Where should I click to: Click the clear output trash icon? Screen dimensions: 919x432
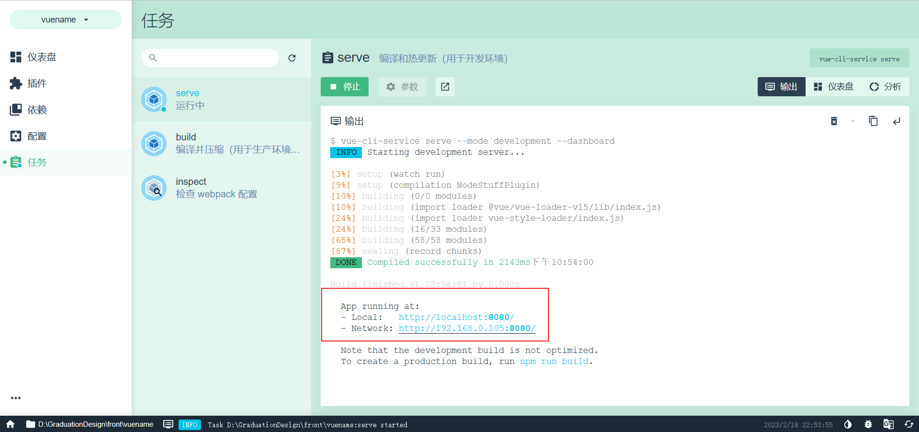(x=834, y=121)
